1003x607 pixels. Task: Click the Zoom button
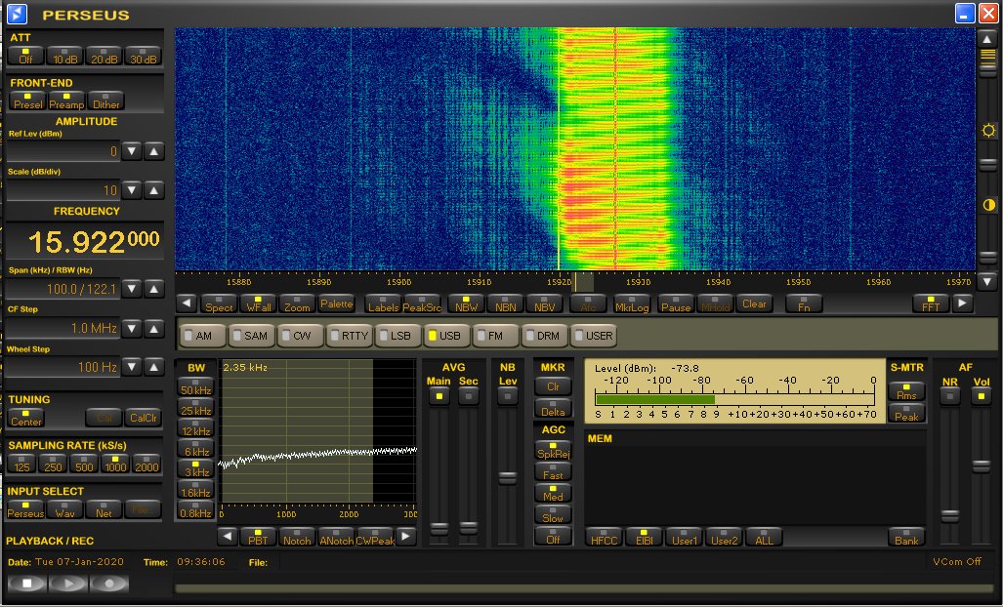pyautogui.click(x=298, y=303)
